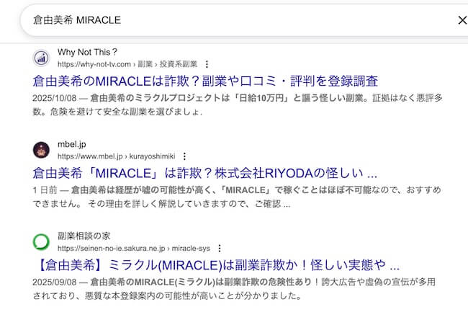The height and width of the screenshot is (312, 468).
Task: Open the three-dot menu beside seinen-no-ie.sakura.ne.jp URL
Action: click(220, 248)
